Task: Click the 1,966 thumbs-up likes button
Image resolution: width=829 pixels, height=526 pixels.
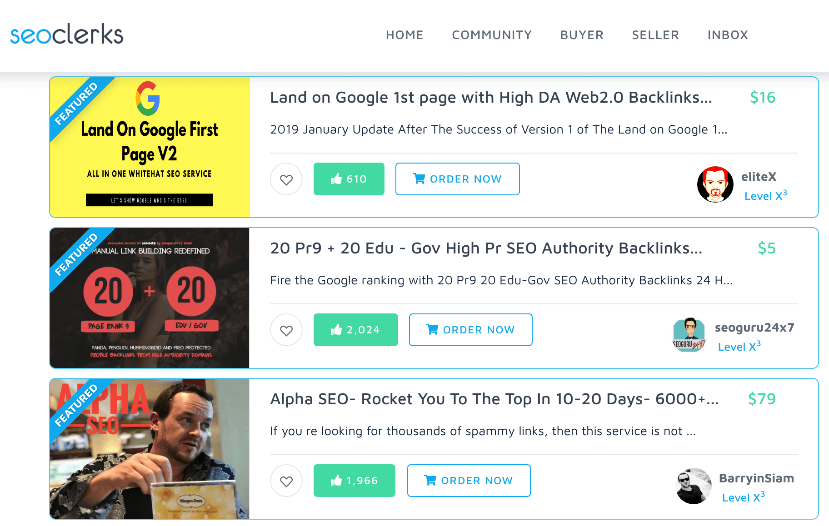Action: 355,481
